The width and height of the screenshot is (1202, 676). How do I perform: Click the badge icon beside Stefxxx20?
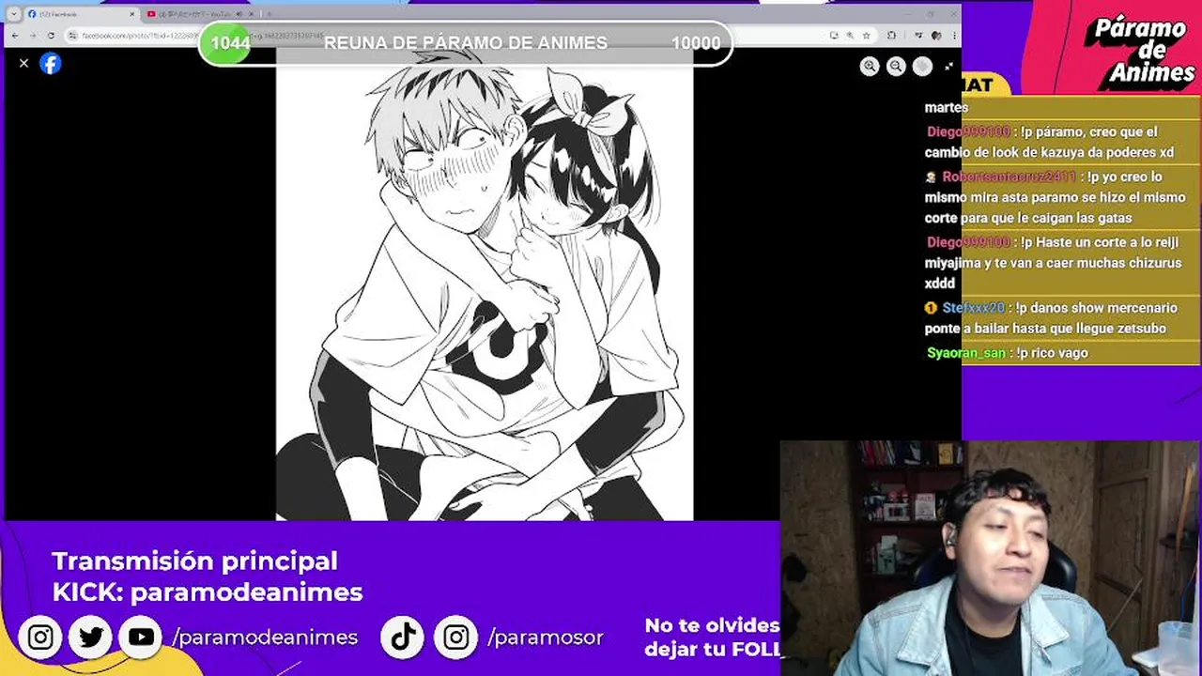coord(931,308)
